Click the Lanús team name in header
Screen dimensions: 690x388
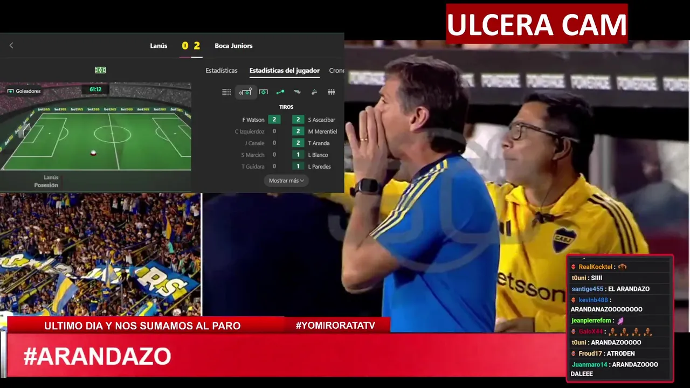(x=158, y=46)
